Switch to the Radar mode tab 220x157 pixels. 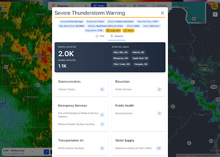99,6
